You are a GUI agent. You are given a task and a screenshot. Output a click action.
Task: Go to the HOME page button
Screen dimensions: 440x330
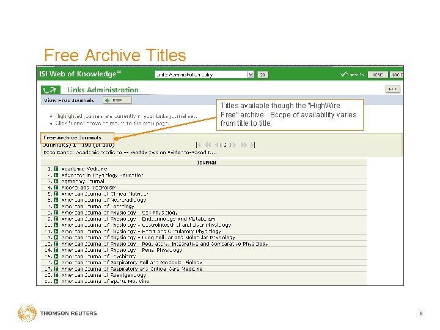pos(378,75)
